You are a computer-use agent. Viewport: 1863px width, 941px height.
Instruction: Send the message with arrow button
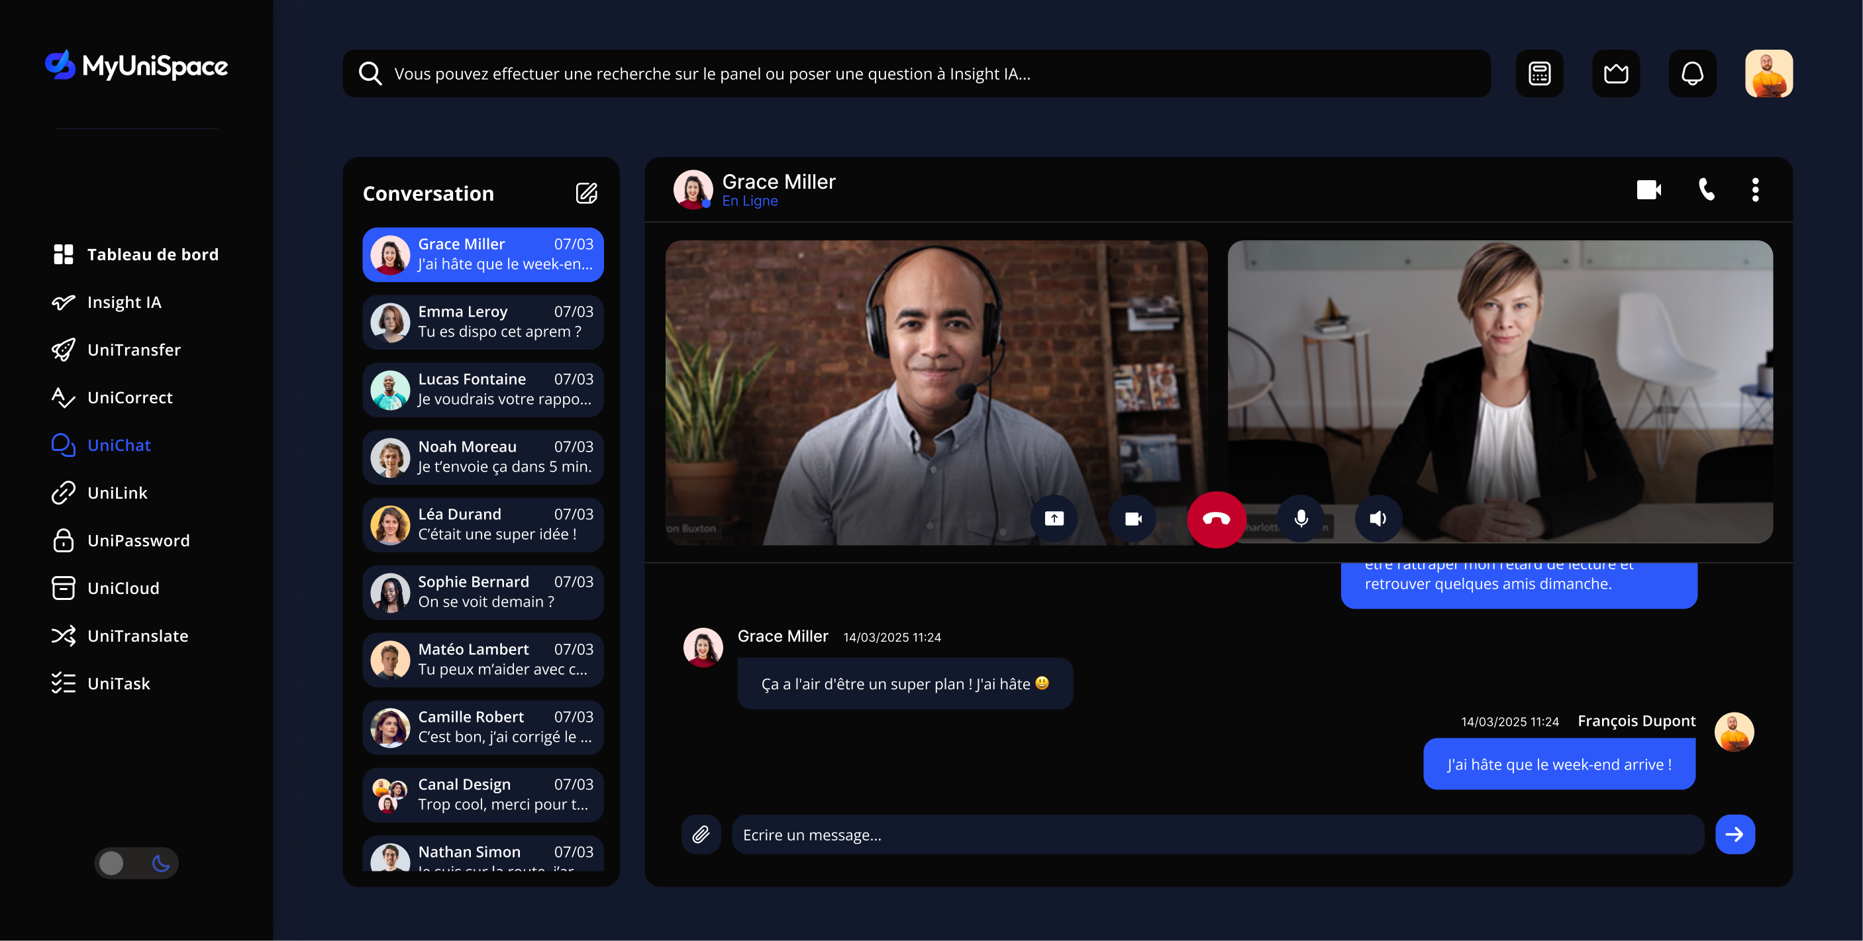pos(1735,834)
